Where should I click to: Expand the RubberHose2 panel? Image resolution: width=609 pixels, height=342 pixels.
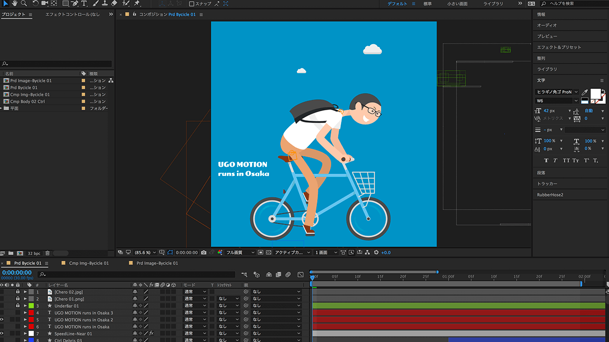click(550, 195)
